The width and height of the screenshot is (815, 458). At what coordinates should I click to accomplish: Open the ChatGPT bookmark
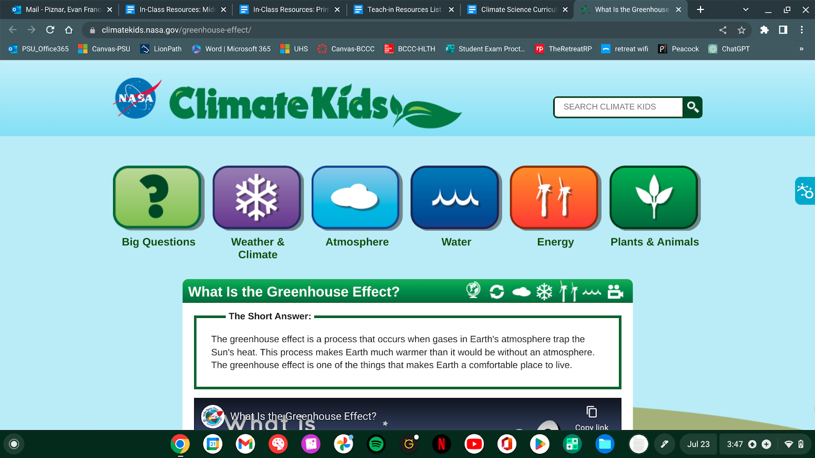(729, 49)
